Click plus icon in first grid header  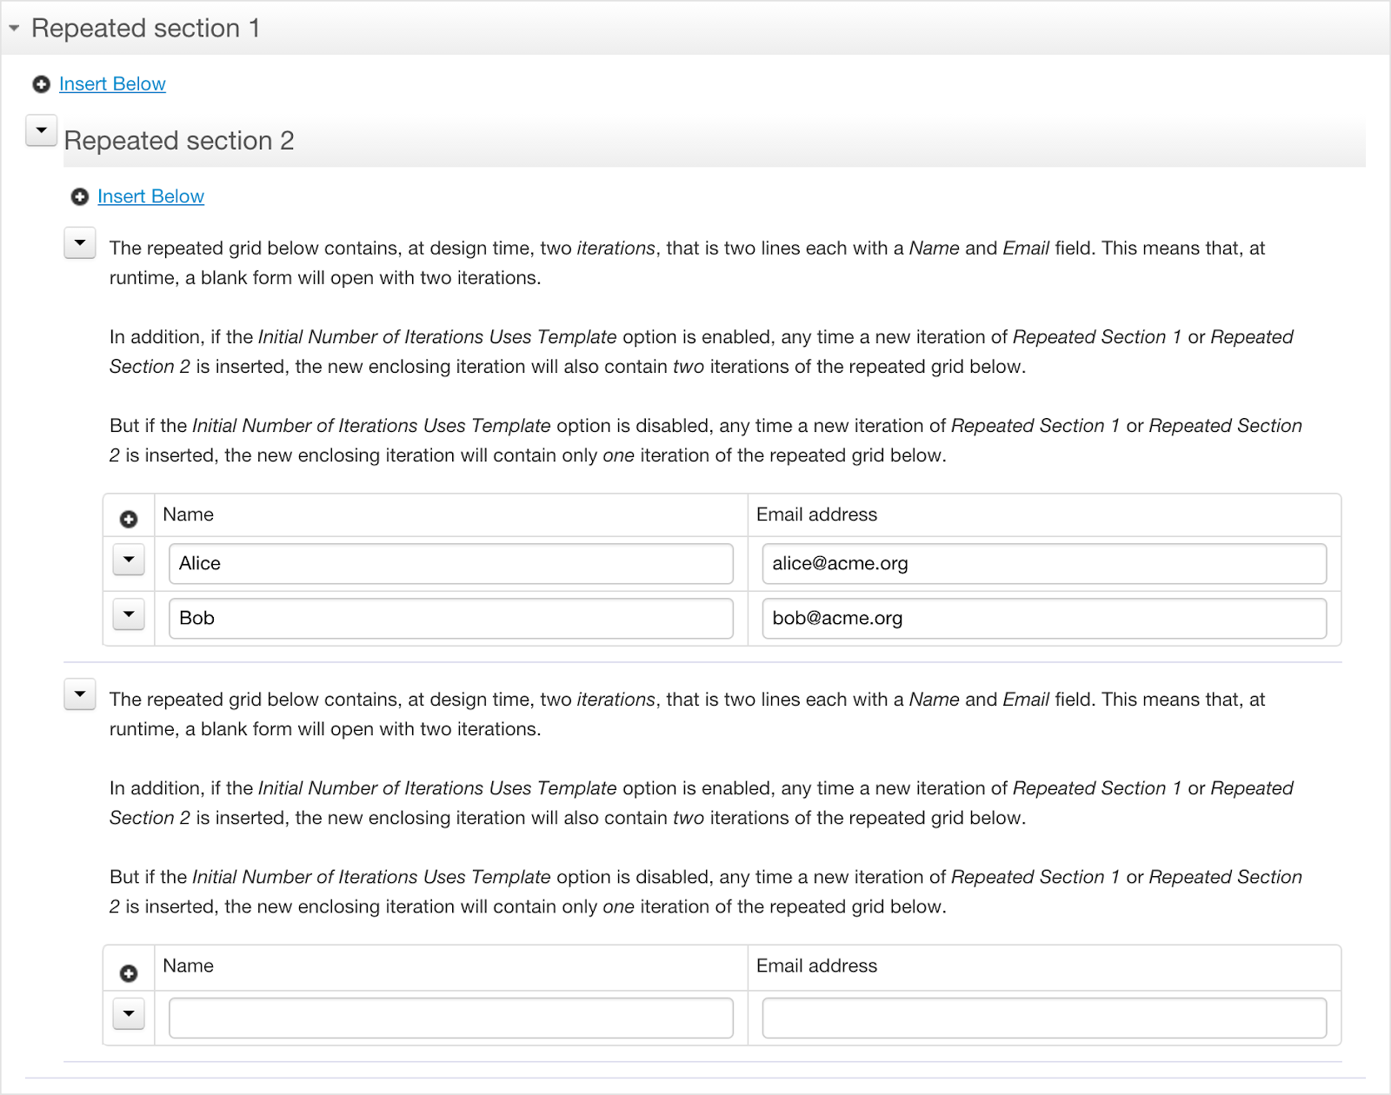129,520
